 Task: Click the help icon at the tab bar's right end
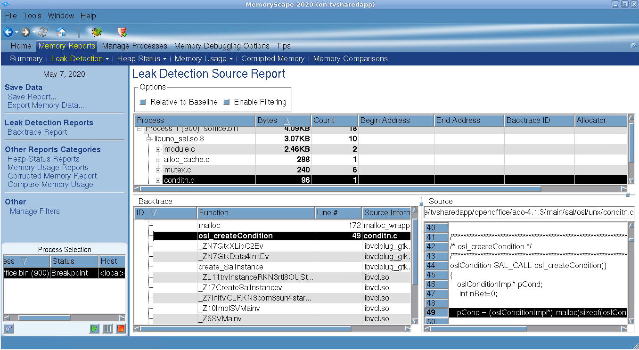(x=633, y=46)
